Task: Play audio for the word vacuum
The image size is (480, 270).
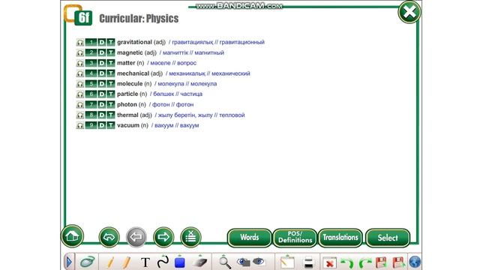Action: coord(80,125)
